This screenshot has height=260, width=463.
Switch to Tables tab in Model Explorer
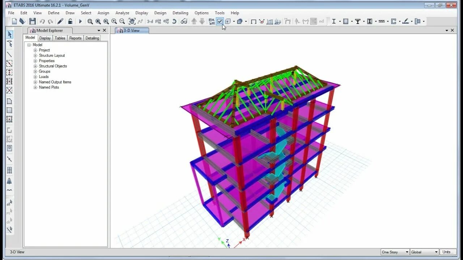point(60,38)
